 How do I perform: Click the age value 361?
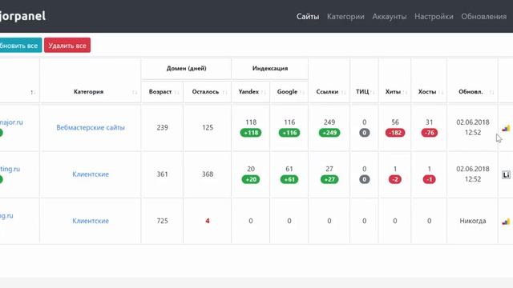point(162,174)
